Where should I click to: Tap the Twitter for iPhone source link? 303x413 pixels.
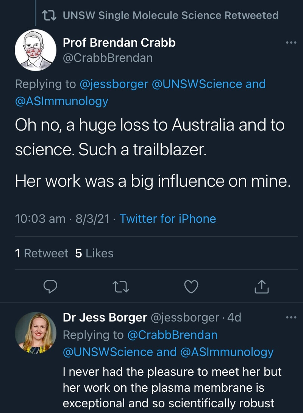(x=168, y=219)
